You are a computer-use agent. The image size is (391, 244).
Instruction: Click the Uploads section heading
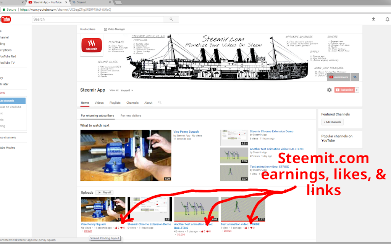click(87, 193)
